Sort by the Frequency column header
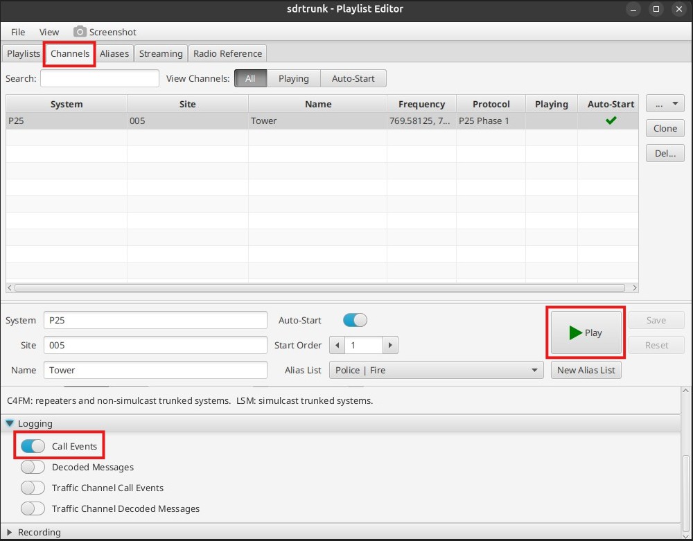693x541 pixels. (421, 104)
